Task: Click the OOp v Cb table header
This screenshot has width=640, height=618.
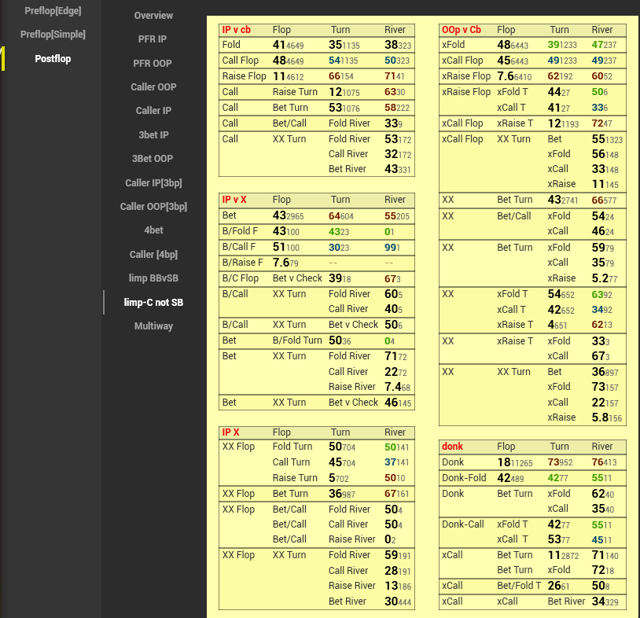Action: [462, 30]
